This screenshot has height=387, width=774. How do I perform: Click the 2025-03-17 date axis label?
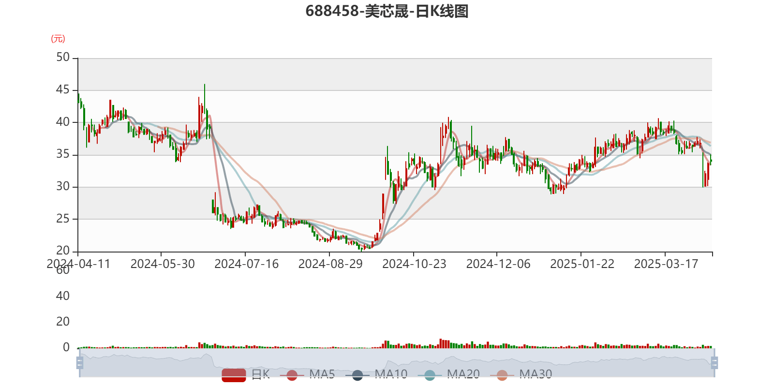666,264
